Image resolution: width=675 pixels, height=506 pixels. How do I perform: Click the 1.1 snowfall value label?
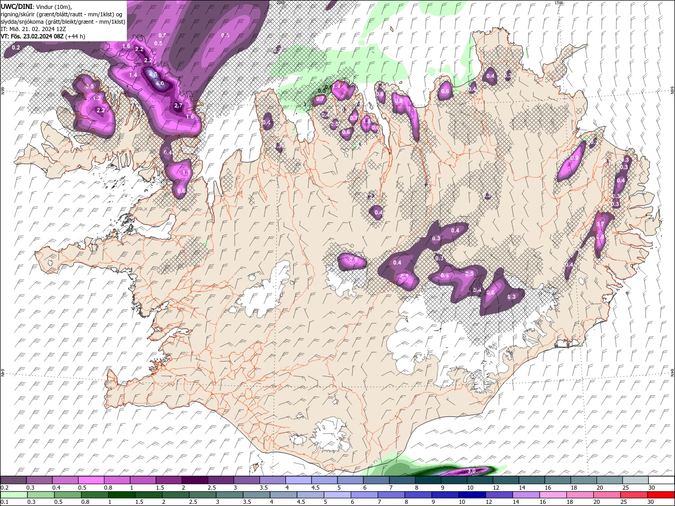click(186, 172)
